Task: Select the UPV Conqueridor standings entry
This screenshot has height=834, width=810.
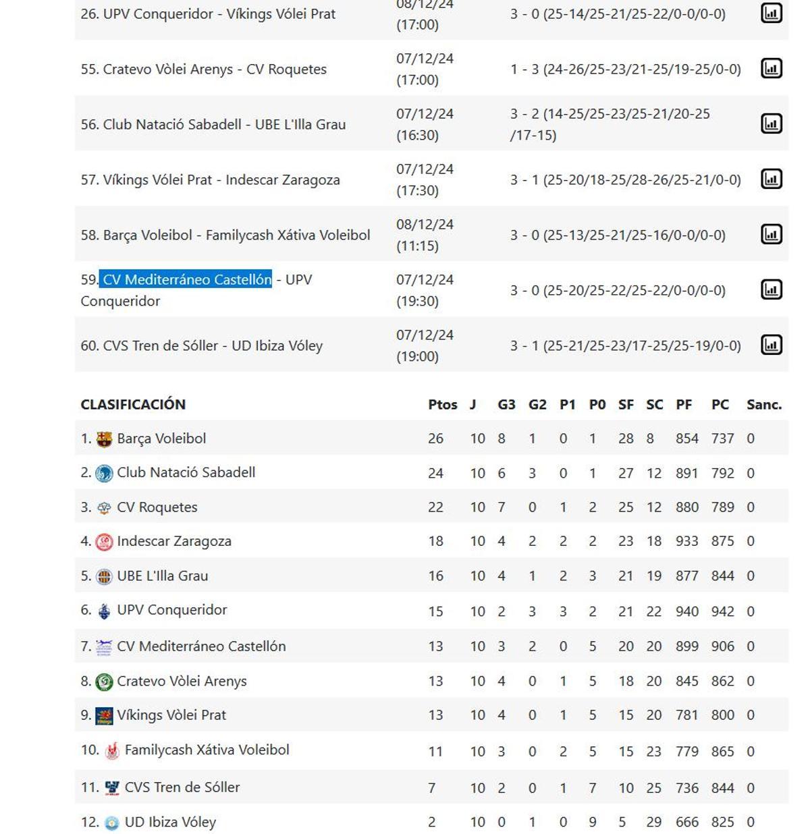Action: [x=174, y=610]
